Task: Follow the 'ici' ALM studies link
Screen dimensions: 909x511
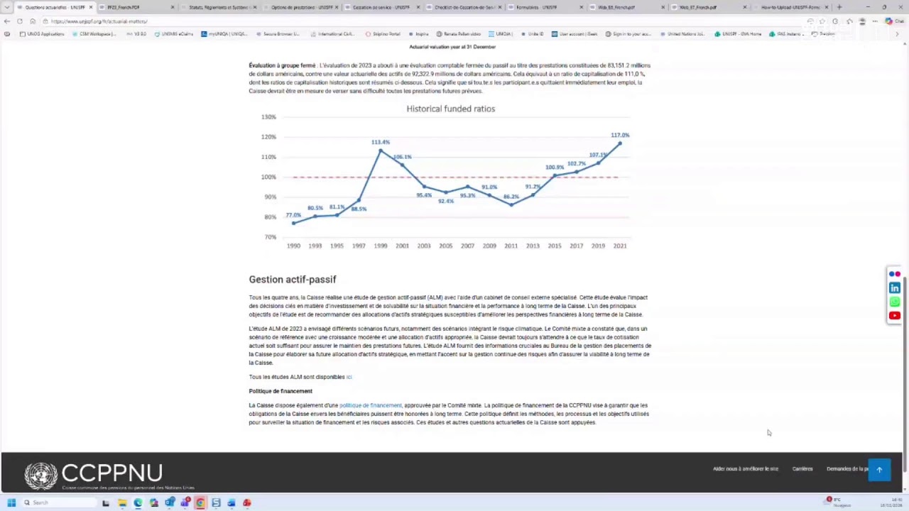Action: [349, 377]
